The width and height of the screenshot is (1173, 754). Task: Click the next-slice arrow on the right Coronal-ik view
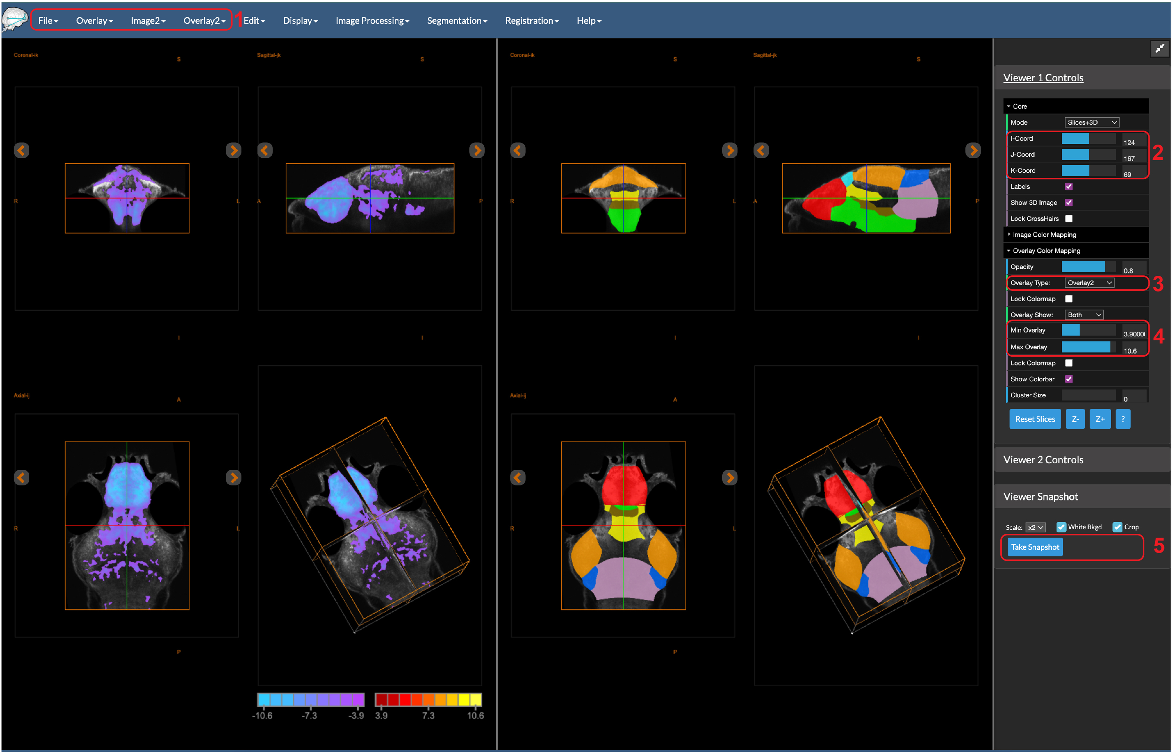click(x=730, y=150)
